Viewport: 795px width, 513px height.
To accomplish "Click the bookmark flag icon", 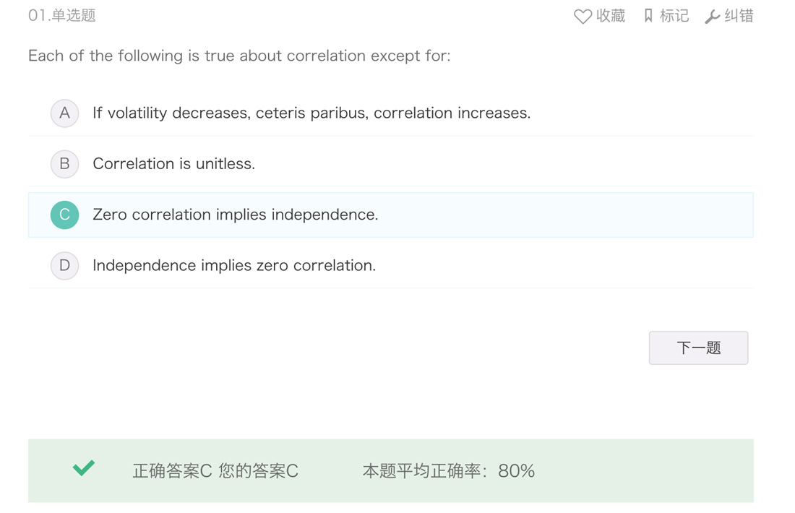I will pyautogui.click(x=648, y=16).
